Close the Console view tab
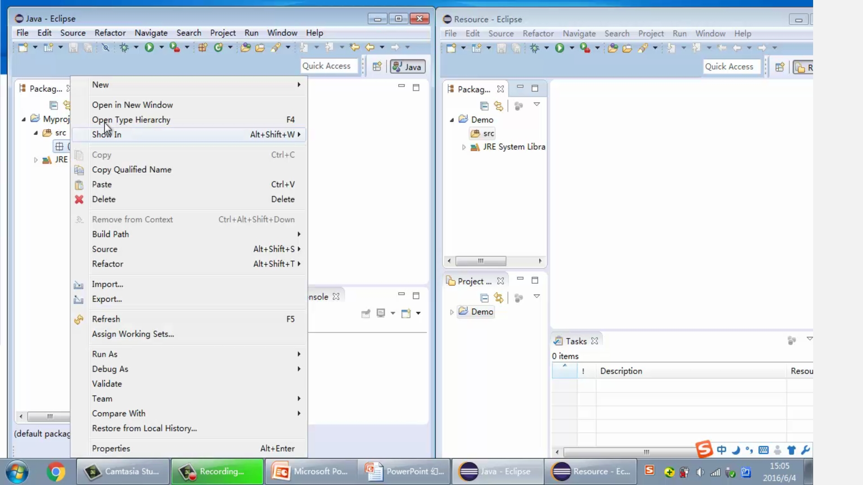863x485 pixels. [336, 297]
